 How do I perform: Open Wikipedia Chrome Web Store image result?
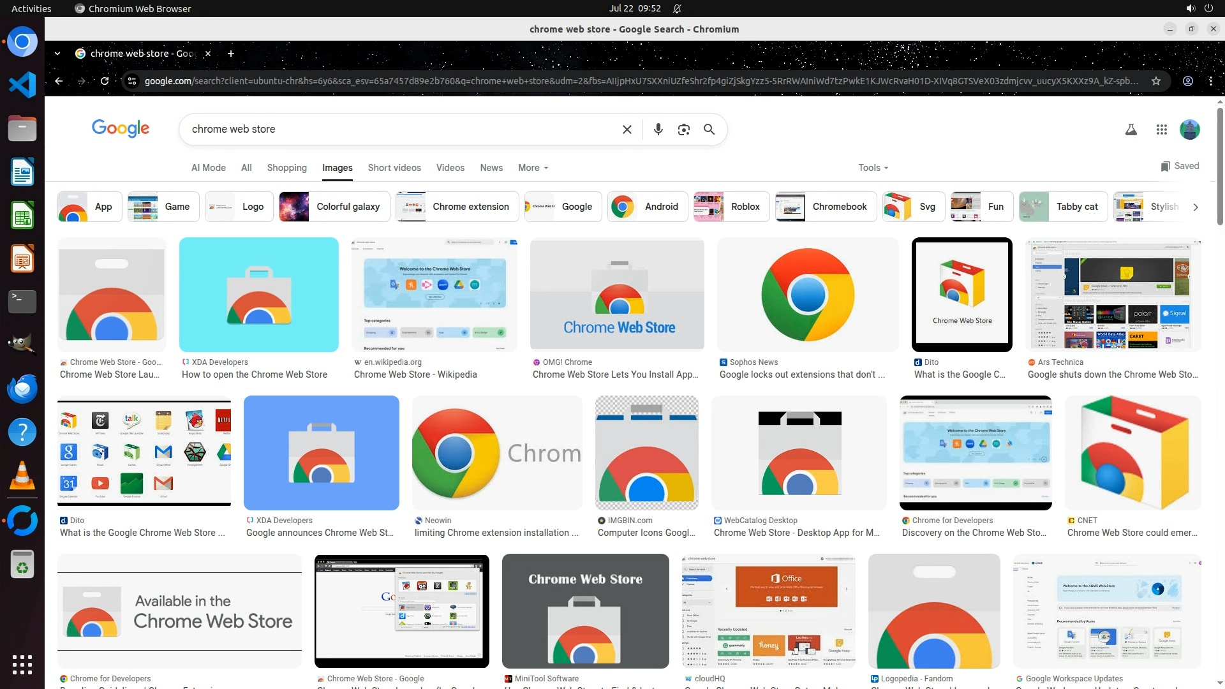pos(434,295)
